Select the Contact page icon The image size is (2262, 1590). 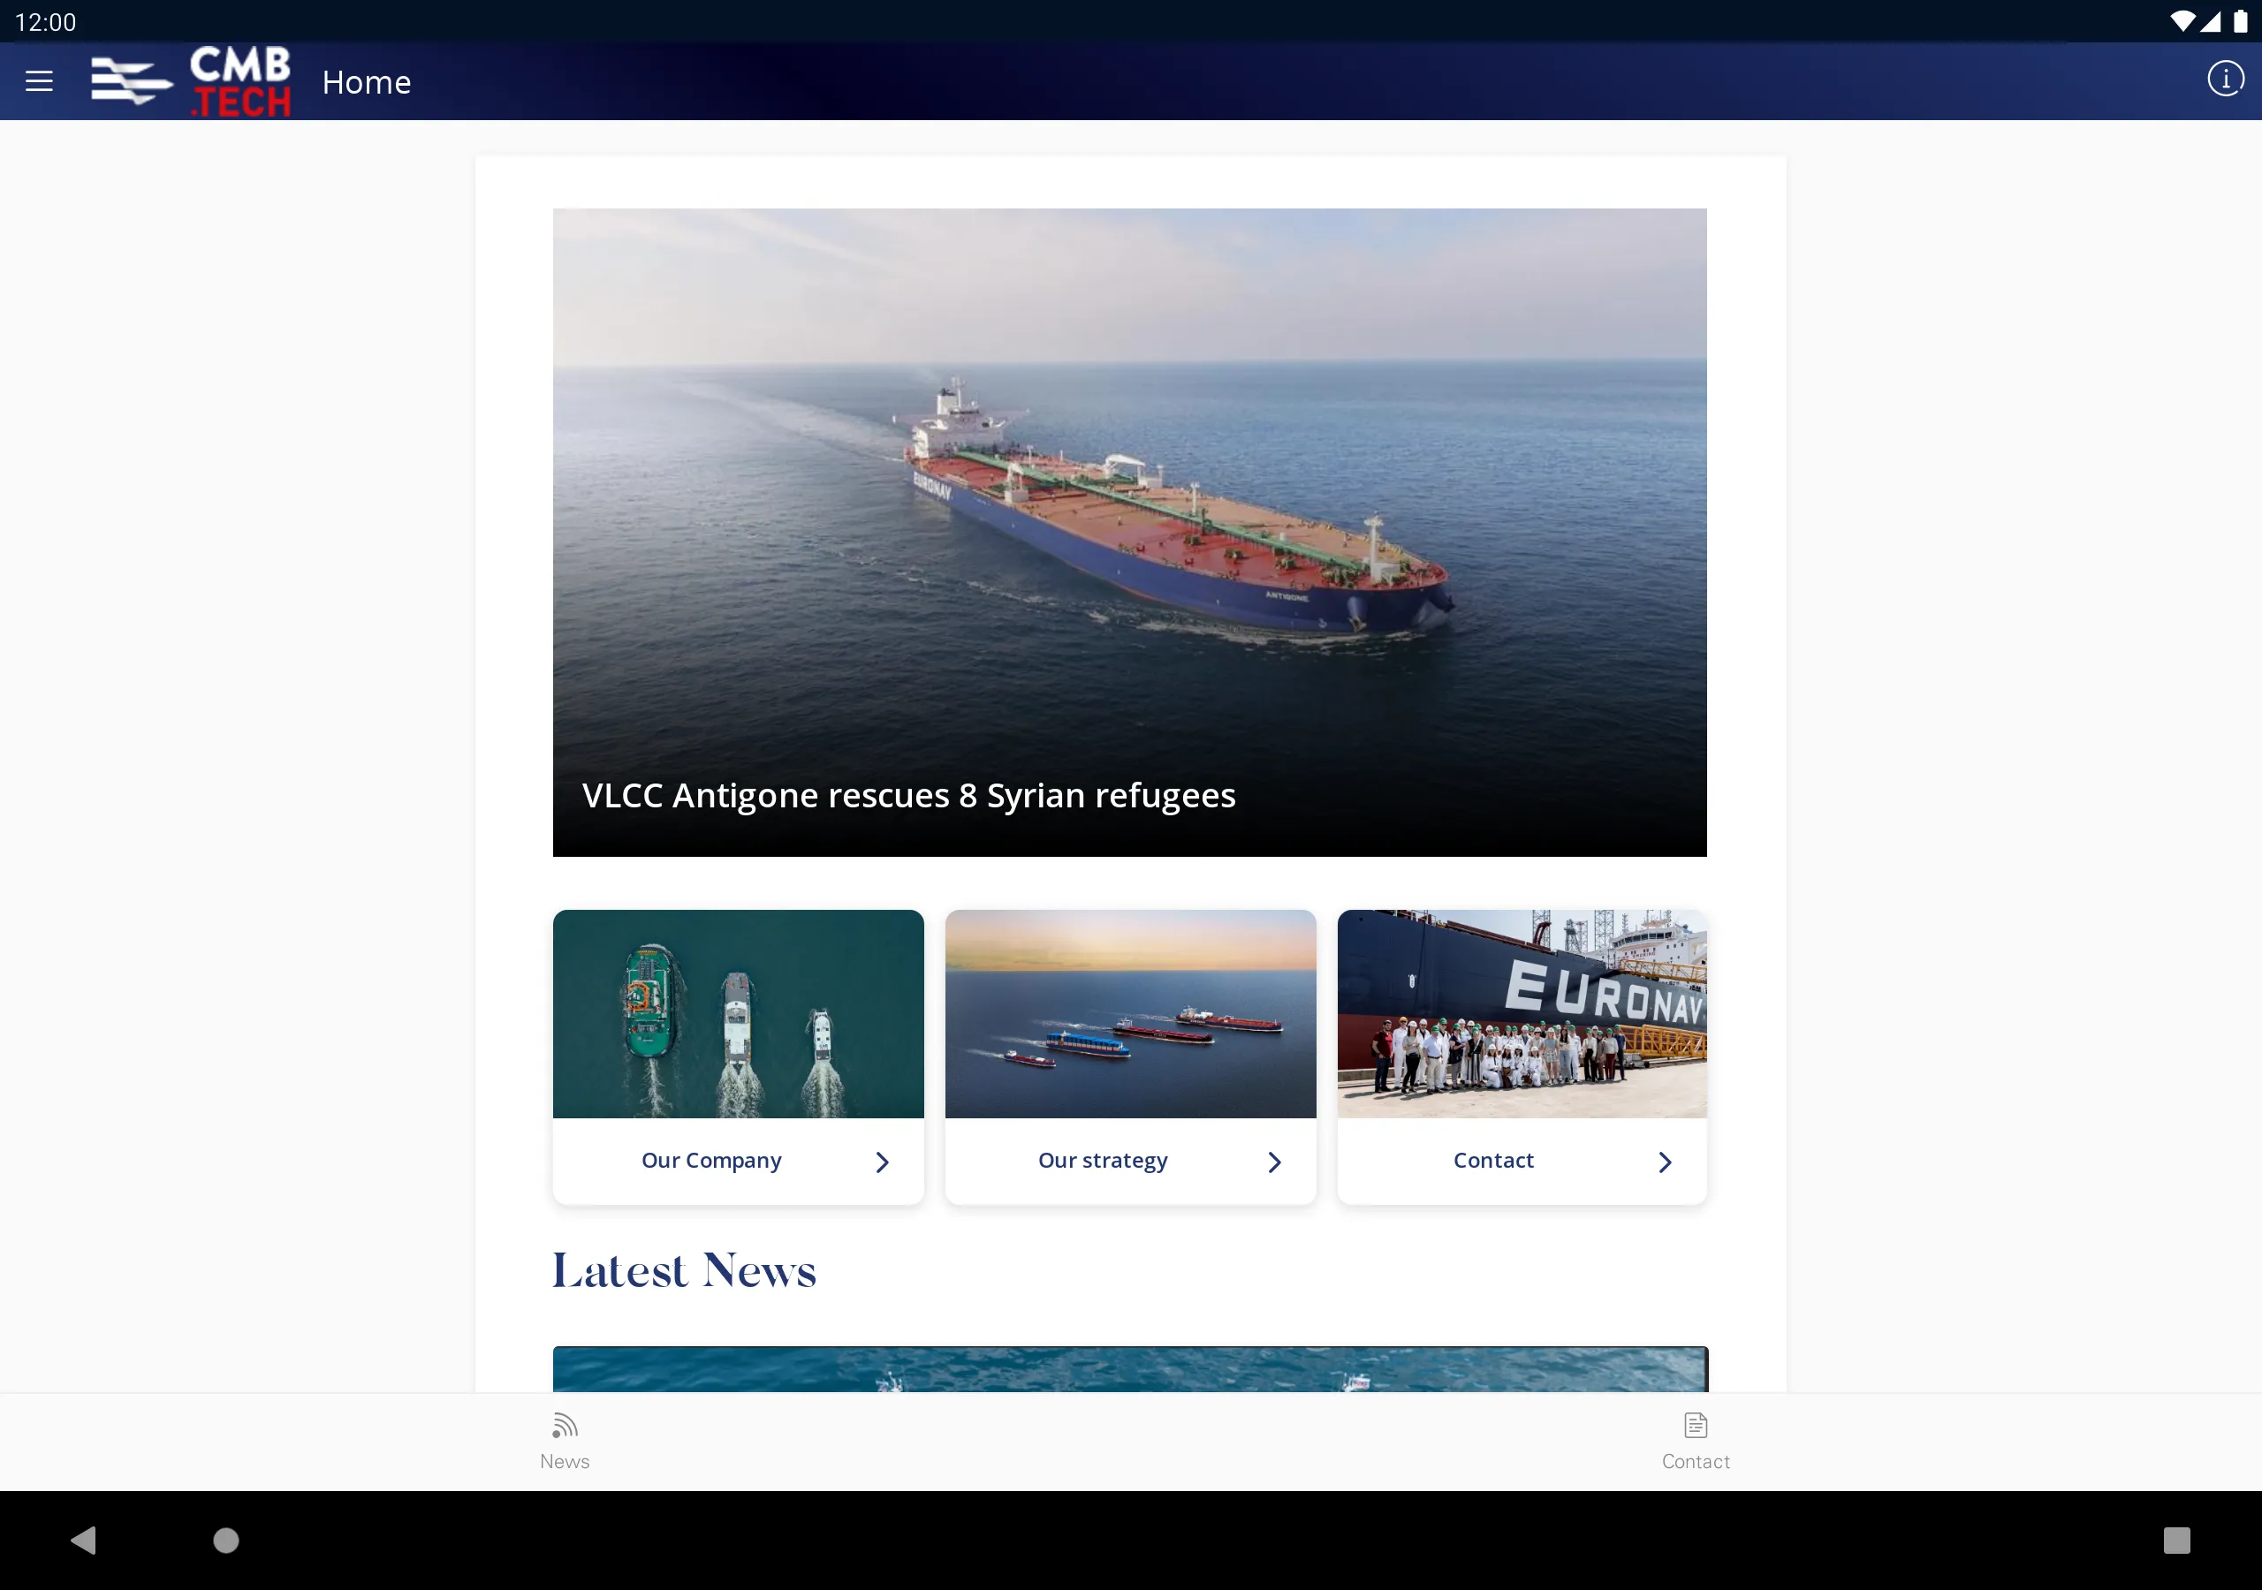(x=1696, y=1425)
